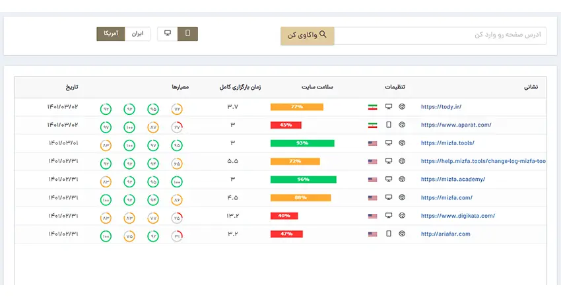Click red score circle in digikala row
Screen dimensions: 561x297
177,218
